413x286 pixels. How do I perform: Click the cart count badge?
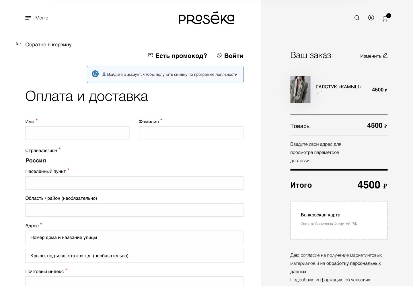pyautogui.click(x=389, y=16)
